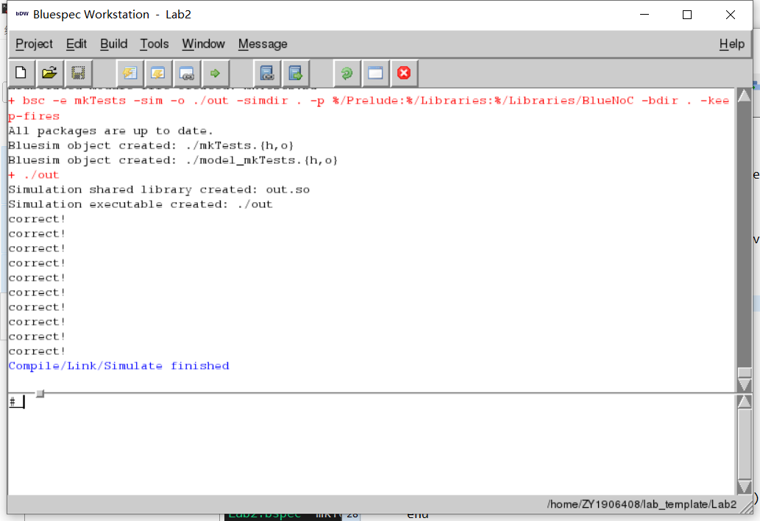Click the first 'correct!' output line
760x521 pixels.
tap(37, 219)
